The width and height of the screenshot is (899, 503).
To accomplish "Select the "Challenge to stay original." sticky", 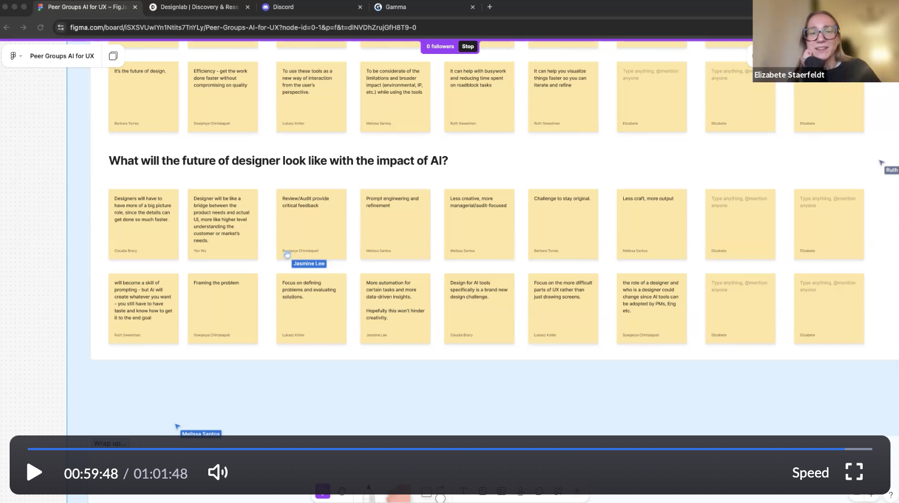I will point(563,224).
